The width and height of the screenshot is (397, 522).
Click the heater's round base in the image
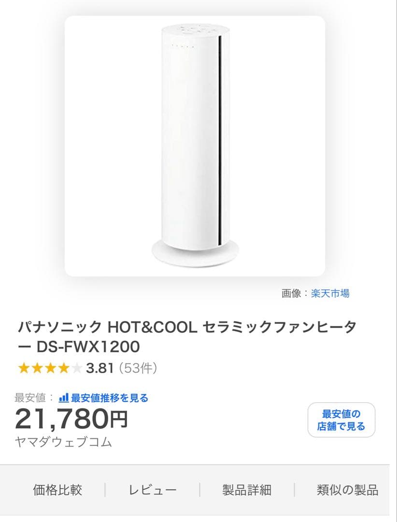(195, 254)
